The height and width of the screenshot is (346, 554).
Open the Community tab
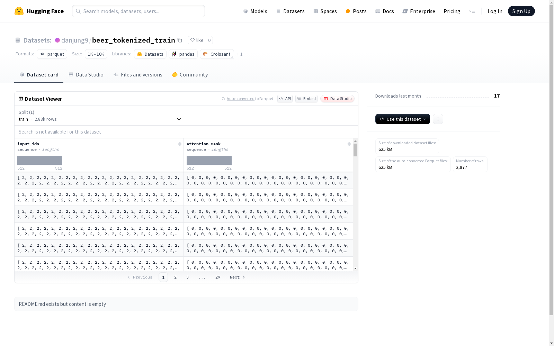pyautogui.click(x=190, y=75)
